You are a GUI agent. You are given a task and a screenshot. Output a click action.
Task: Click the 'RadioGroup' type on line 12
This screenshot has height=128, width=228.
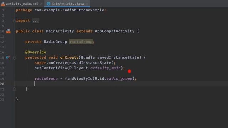tap(56, 42)
